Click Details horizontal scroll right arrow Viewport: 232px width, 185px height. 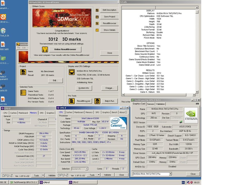click(x=194, y=95)
